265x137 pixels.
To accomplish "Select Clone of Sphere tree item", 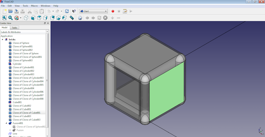I will pos(21,43).
